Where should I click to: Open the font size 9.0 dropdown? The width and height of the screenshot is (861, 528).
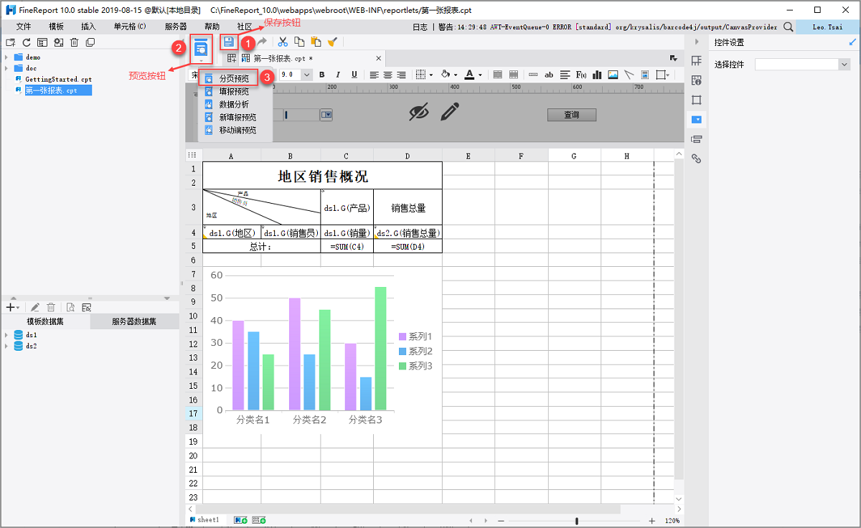point(307,75)
